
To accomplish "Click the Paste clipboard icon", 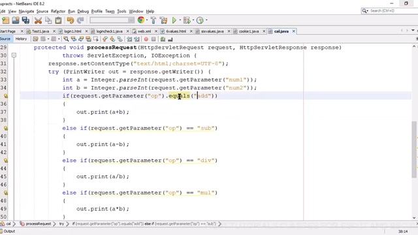I will [58, 20].
